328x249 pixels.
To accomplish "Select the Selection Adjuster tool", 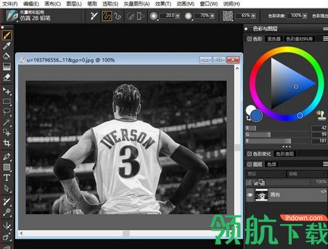I will tap(7, 132).
